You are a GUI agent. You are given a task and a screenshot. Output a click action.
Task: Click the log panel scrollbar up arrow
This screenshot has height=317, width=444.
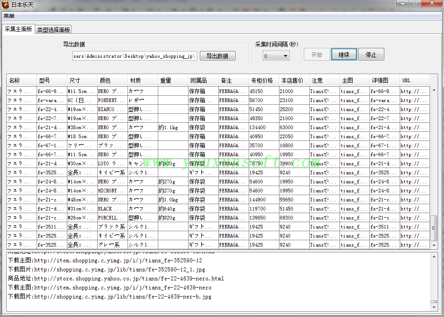pos(434,256)
